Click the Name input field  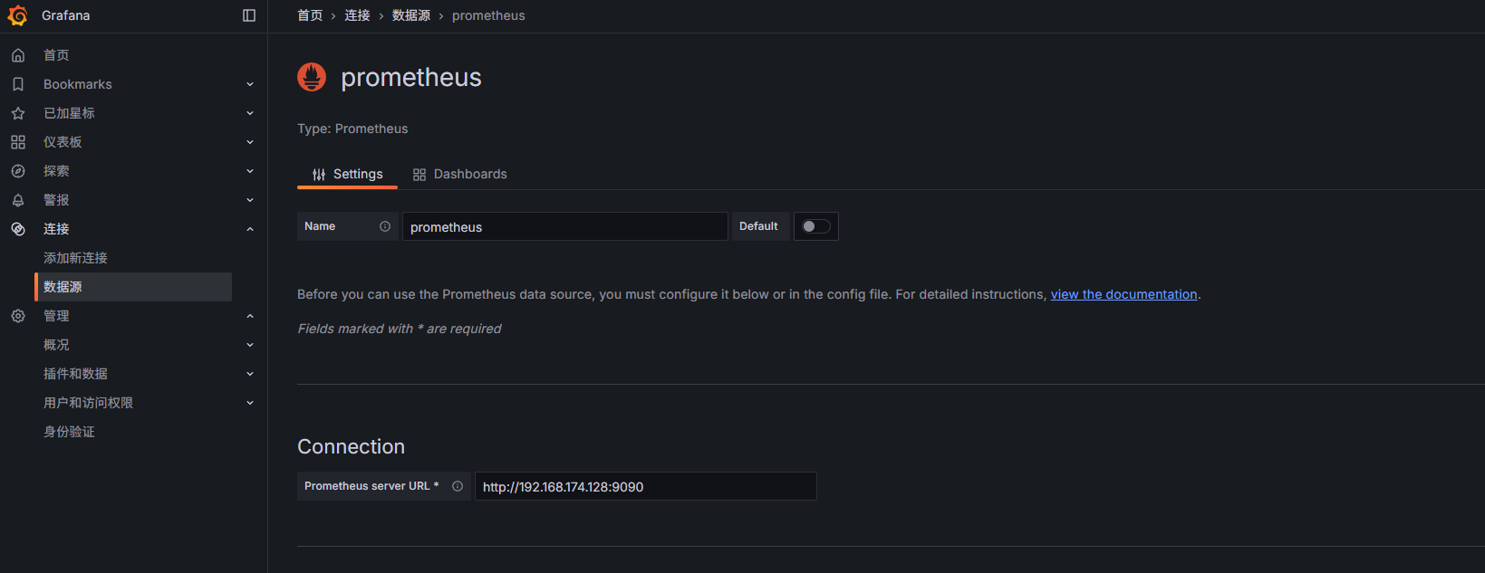[564, 226]
